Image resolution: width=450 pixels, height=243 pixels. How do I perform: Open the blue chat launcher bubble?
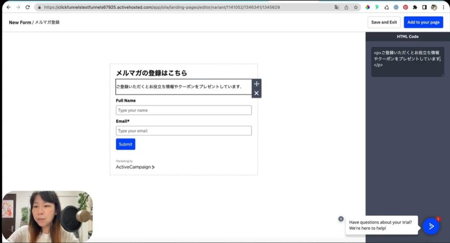[431, 226]
